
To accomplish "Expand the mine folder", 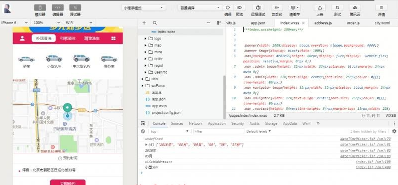I will [146, 52].
